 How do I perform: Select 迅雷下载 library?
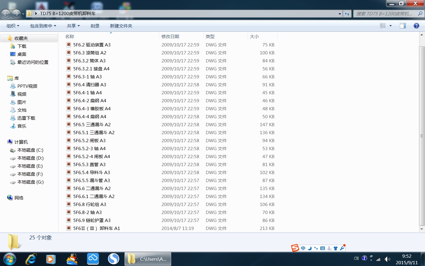[26, 118]
